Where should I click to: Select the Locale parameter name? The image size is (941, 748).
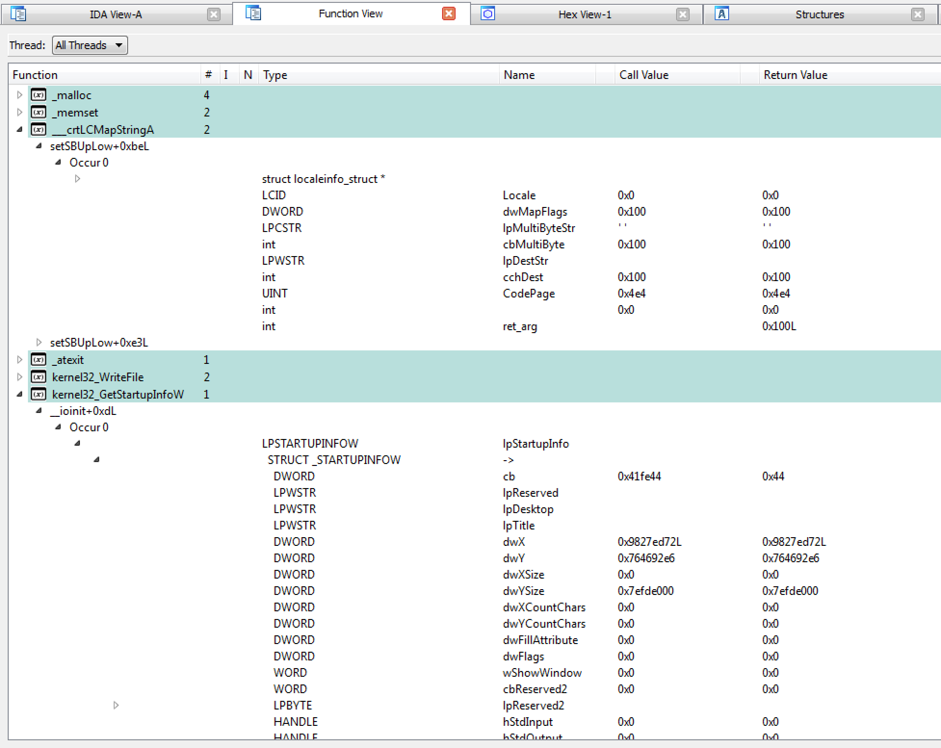coord(519,195)
